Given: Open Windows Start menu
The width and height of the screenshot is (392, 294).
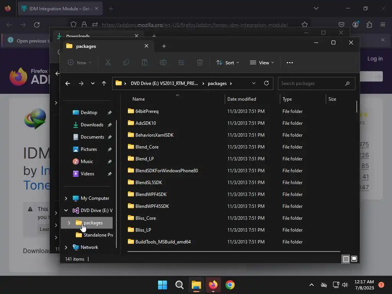Looking at the screenshot, I should point(162,285).
